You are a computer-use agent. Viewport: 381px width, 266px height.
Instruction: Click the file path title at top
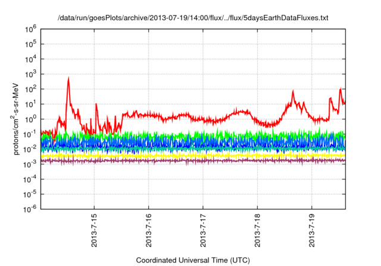tap(193, 18)
